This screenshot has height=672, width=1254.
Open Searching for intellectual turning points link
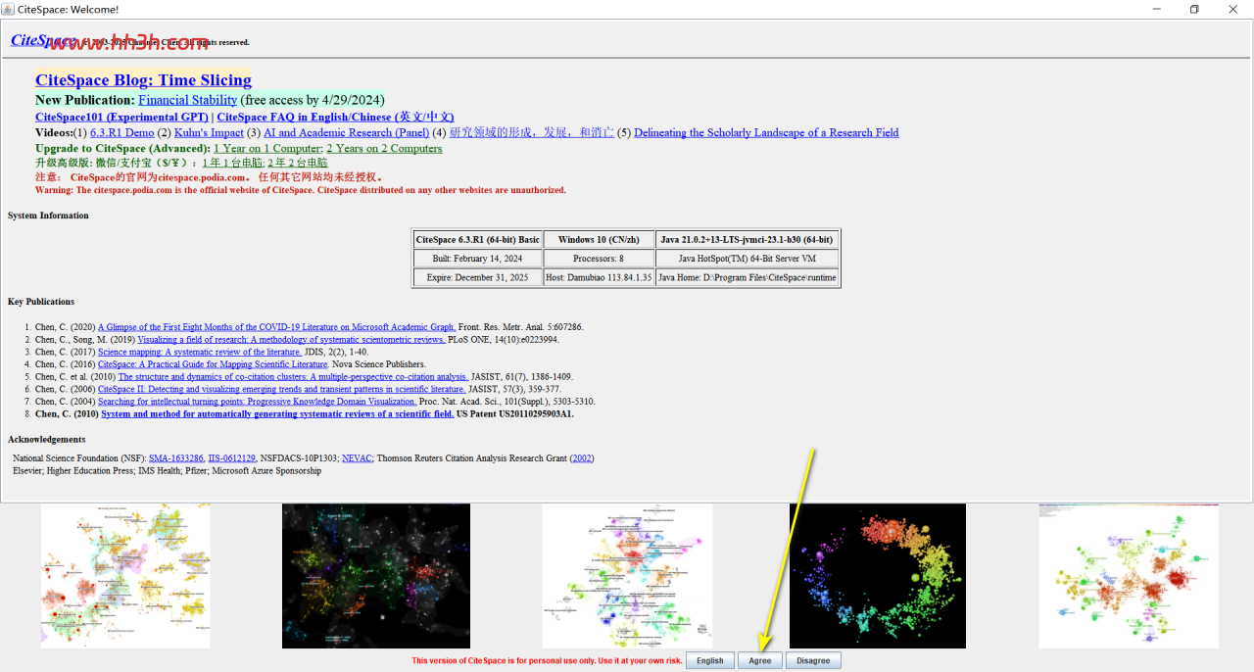point(258,402)
